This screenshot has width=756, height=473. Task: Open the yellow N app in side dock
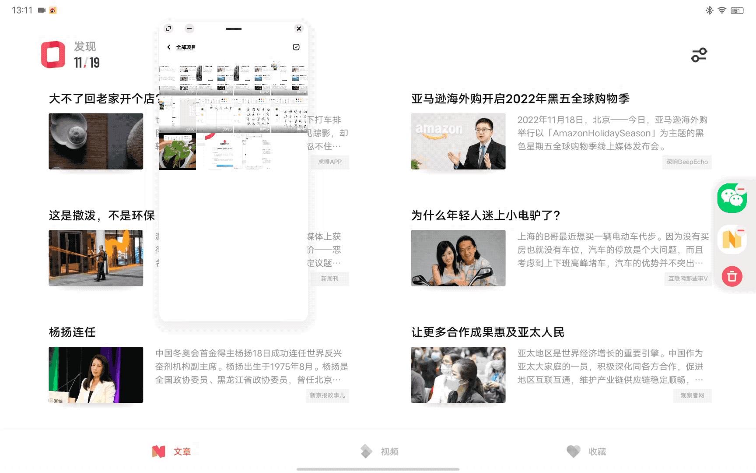732,240
